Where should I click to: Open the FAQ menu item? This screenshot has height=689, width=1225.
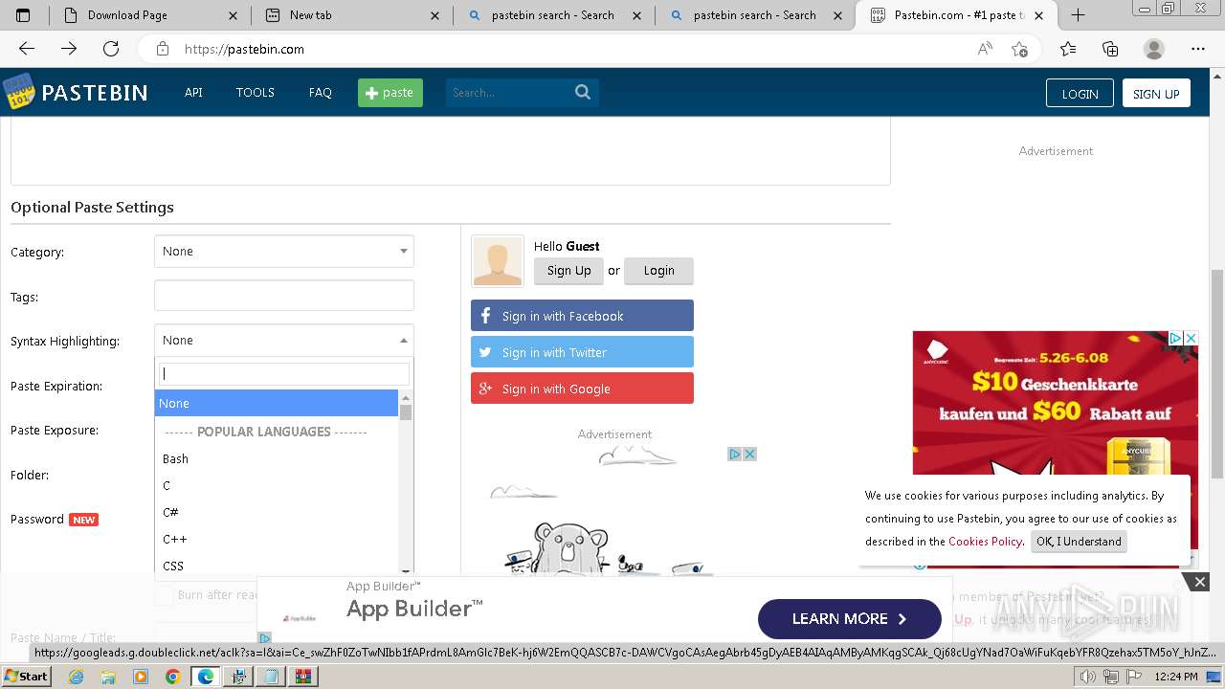pos(321,92)
